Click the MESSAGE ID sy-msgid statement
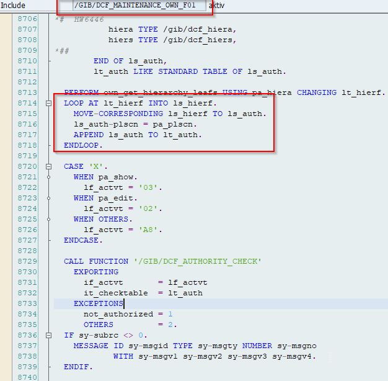Image resolution: width=388 pixels, height=381 pixels. (194, 346)
